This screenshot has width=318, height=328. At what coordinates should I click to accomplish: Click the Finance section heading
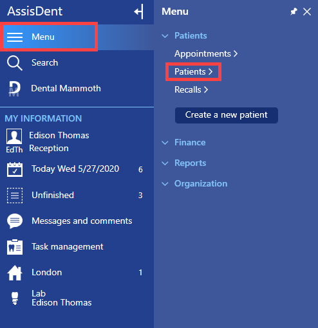tap(190, 142)
